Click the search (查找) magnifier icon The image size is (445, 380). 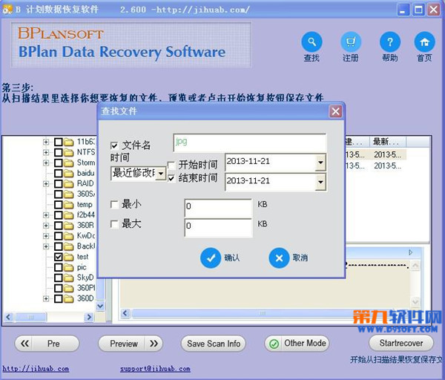click(311, 42)
